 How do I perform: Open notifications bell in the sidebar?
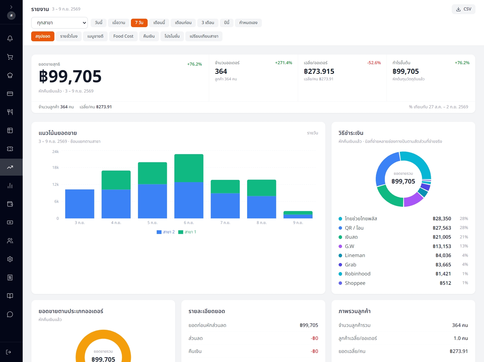click(x=10, y=38)
